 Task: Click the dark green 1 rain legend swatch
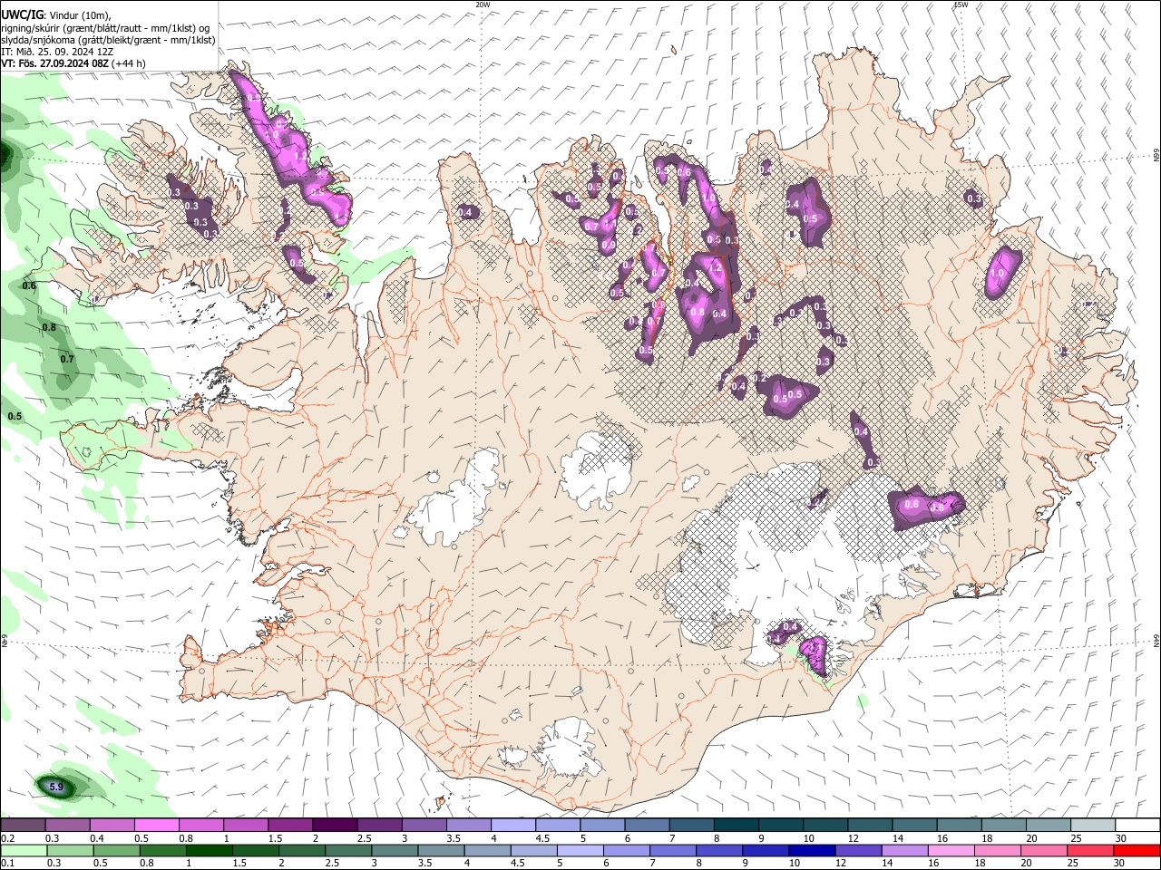tap(209, 850)
